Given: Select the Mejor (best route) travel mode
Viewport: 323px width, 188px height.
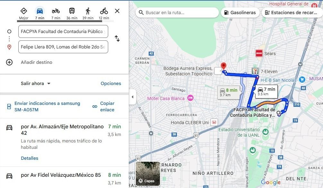Looking at the screenshot, I should click(x=24, y=13).
